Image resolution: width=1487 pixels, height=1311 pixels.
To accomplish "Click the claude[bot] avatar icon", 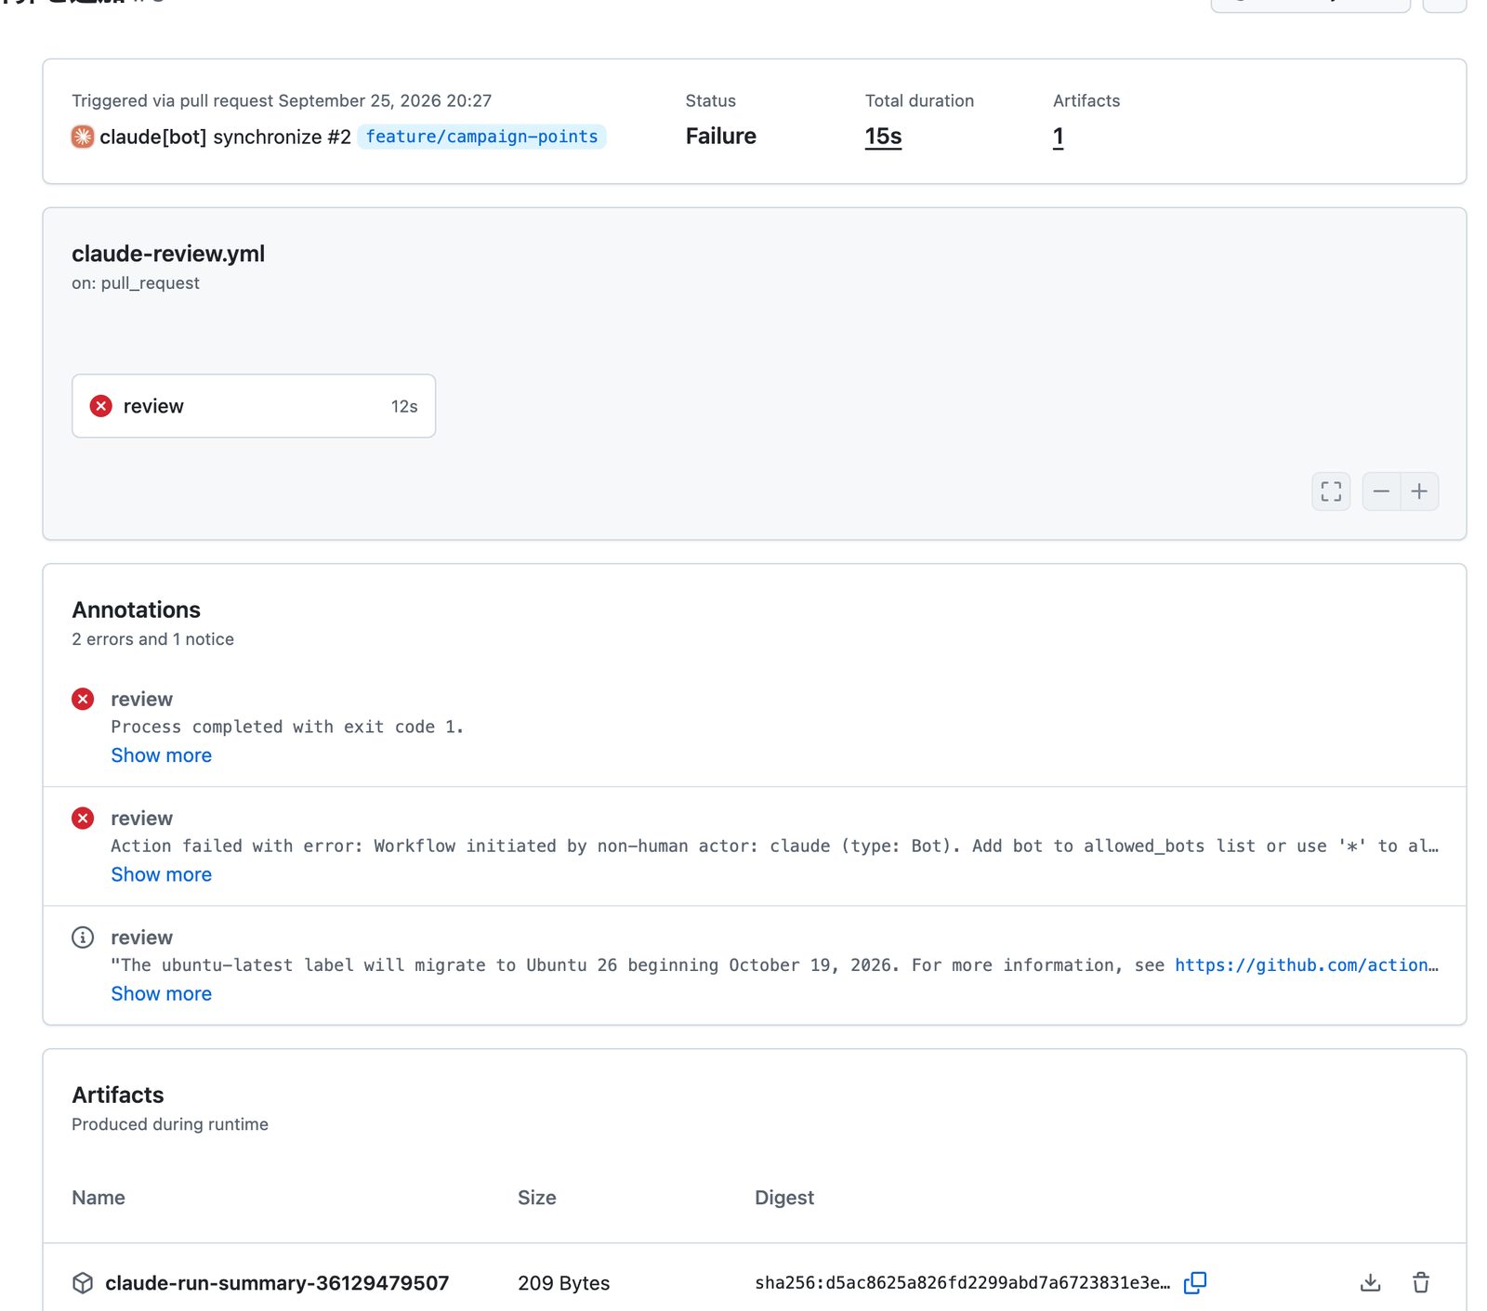I will click(x=83, y=137).
